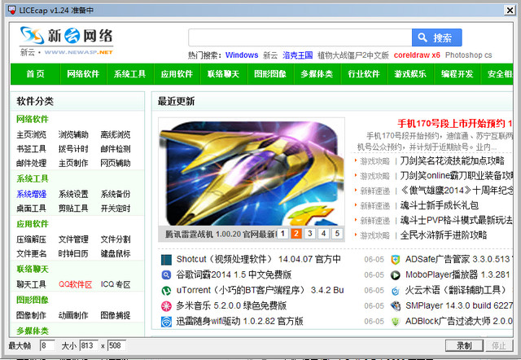Click the magnifier search button 搜索
The height and width of the screenshot is (360, 521).
click(x=436, y=37)
